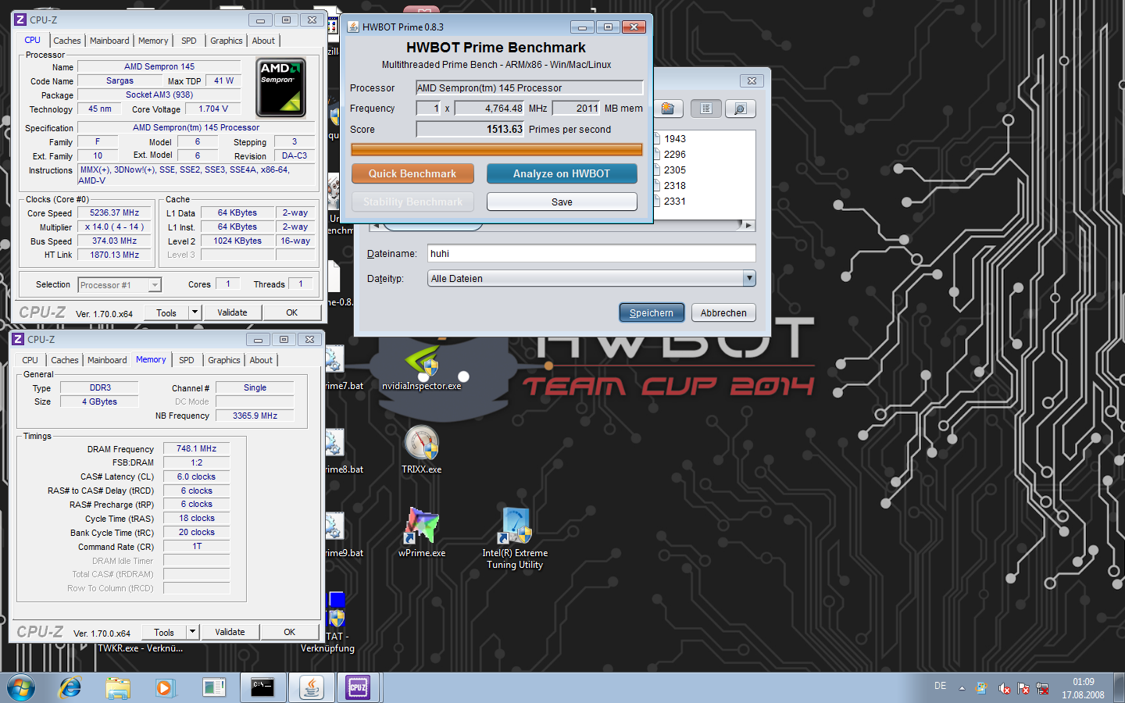The height and width of the screenshot is (703, 1125).
Task: Open Tools dropdown arrow in upper CPU-Z
Action: (x=195, y=312)
